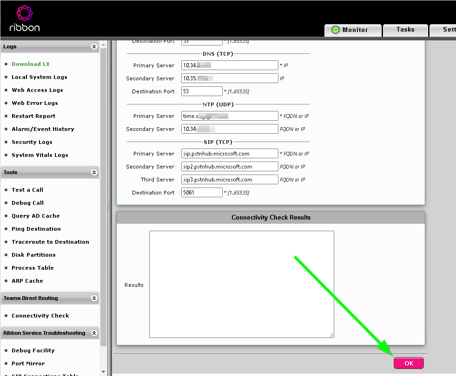Collapse the Logs section
The image size is (456, 376).
(x=94, y=46)
